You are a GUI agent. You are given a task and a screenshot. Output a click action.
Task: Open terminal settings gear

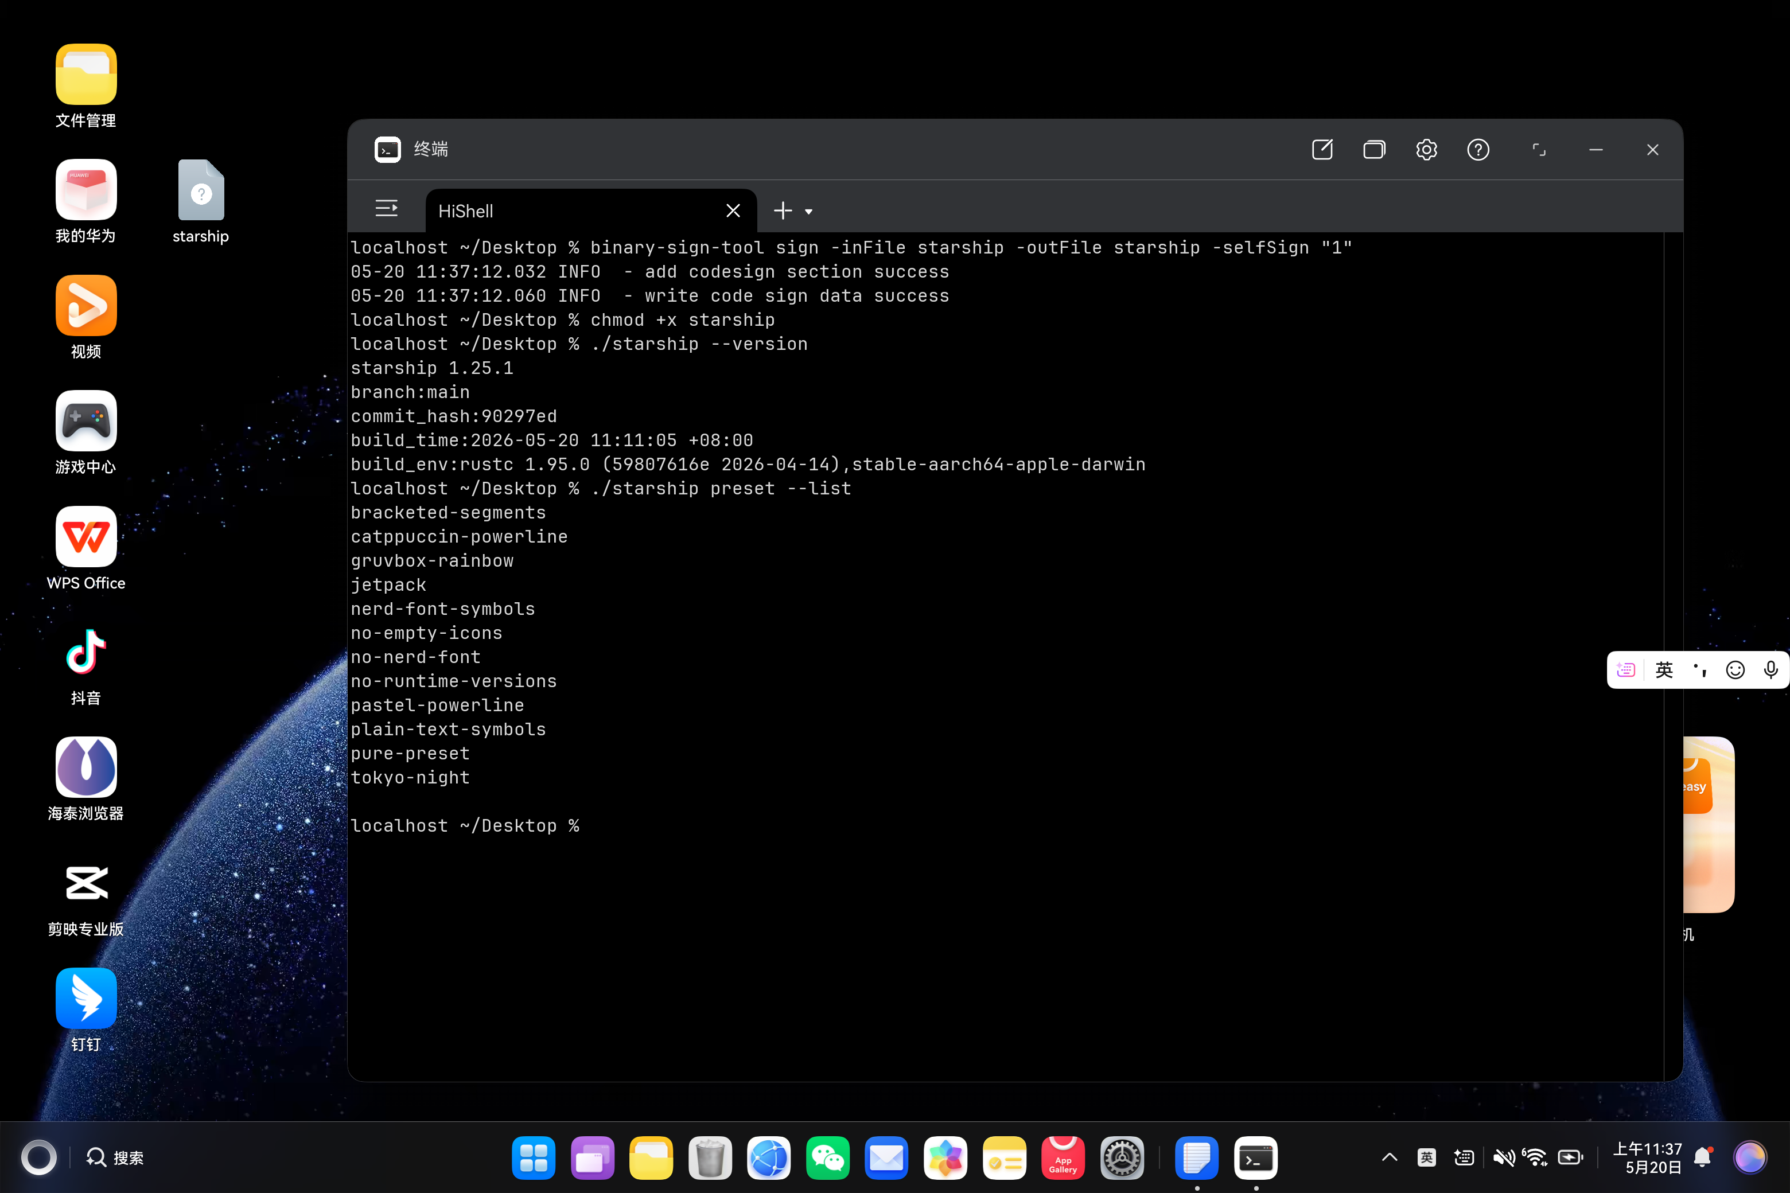(1426, 150)
